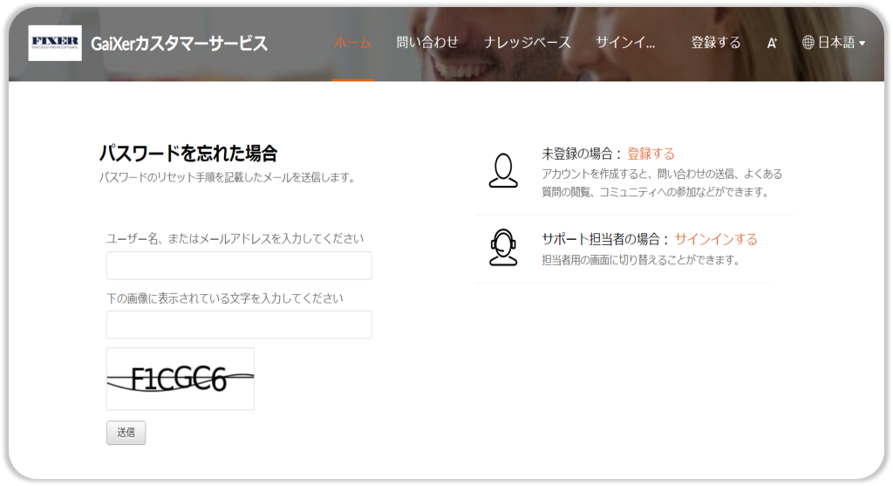Click the F1CGC6 captcha image
The image size is (893, 486).
point(181,379)
